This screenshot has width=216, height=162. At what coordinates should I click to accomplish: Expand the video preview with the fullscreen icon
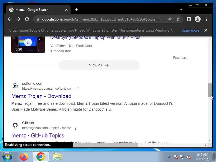pyautogui.click(x=40, y=39)
